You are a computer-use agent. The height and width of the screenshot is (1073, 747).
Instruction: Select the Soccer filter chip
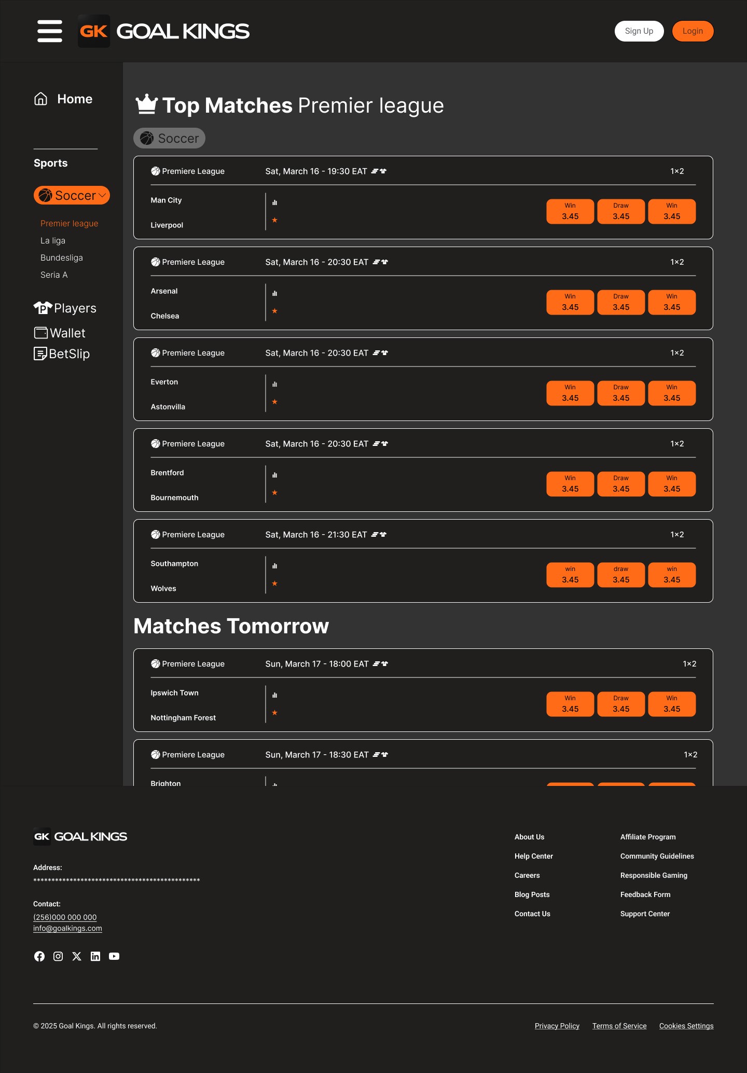click(169, 138)
